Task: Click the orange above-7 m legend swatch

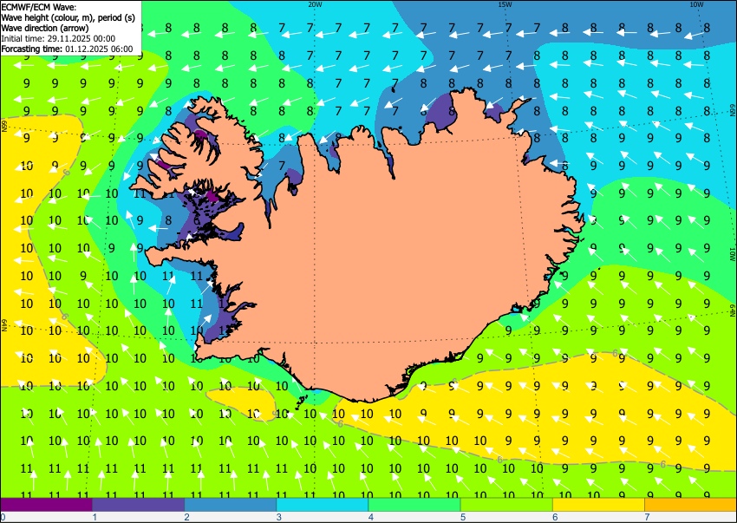Action: pyautogui.click(x=691, y=504)
